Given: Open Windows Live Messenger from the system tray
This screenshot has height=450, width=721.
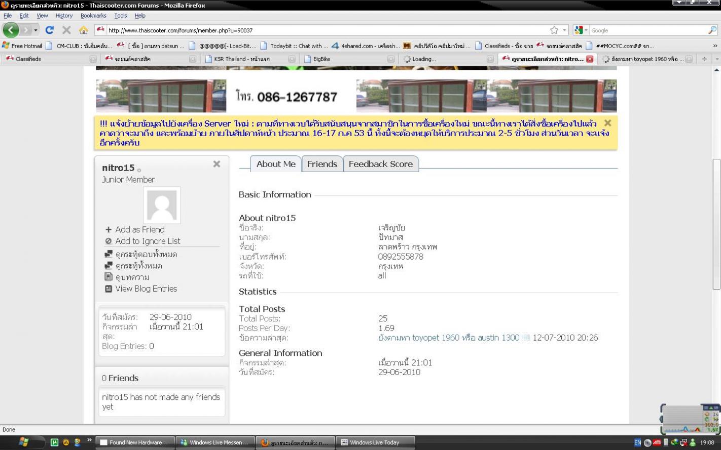Looking at the screenshot, I should (693, 442).
